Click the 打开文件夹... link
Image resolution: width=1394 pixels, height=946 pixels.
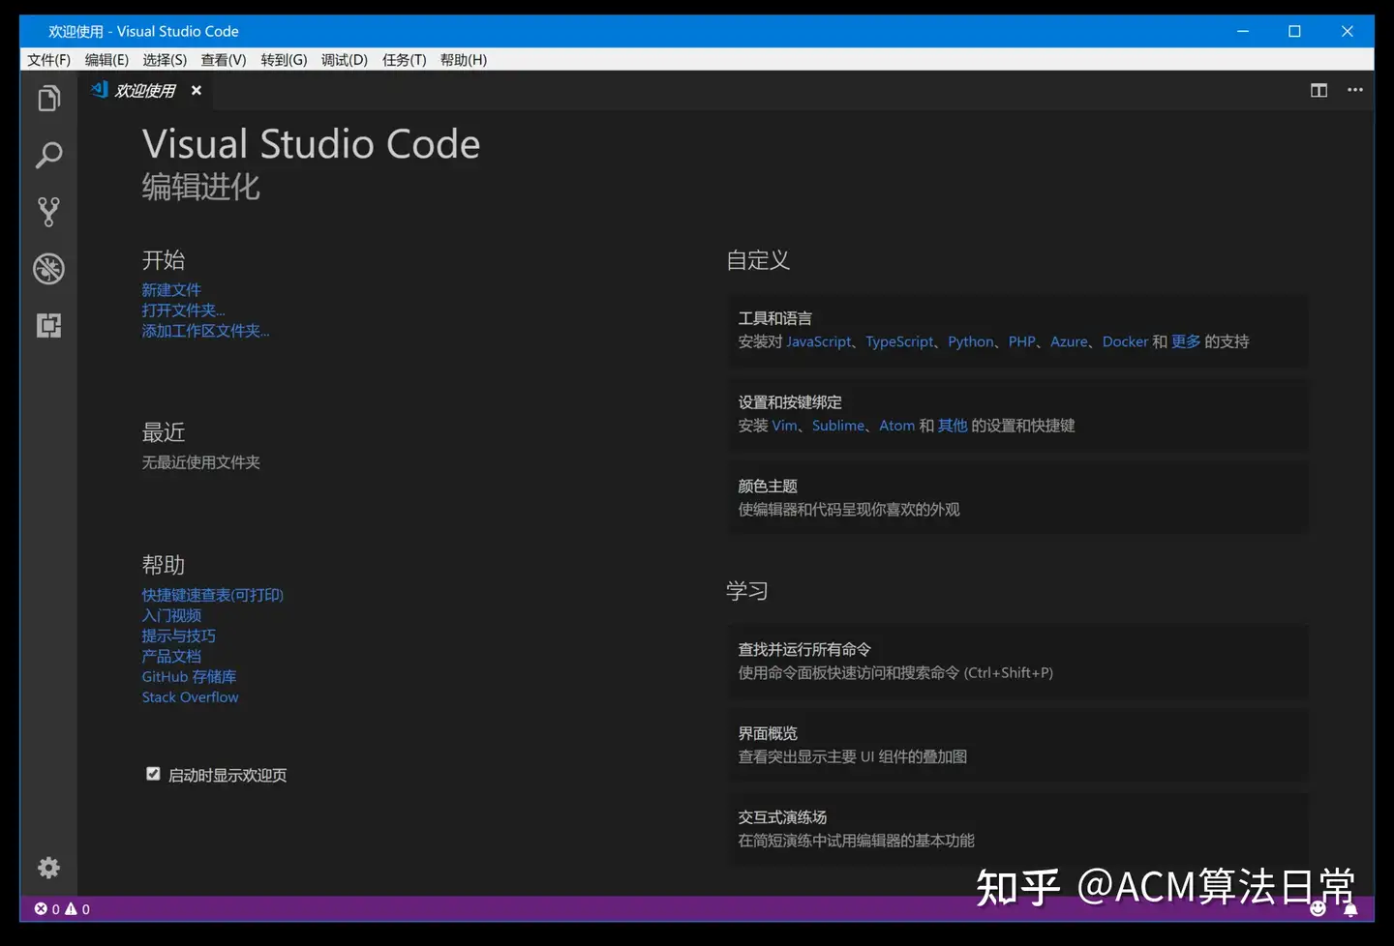point(183,310)
